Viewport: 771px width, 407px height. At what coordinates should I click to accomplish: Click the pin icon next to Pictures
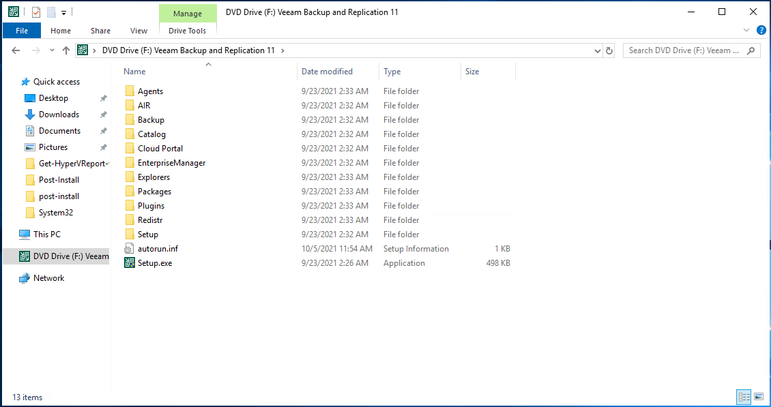click(x=103, y=147)
